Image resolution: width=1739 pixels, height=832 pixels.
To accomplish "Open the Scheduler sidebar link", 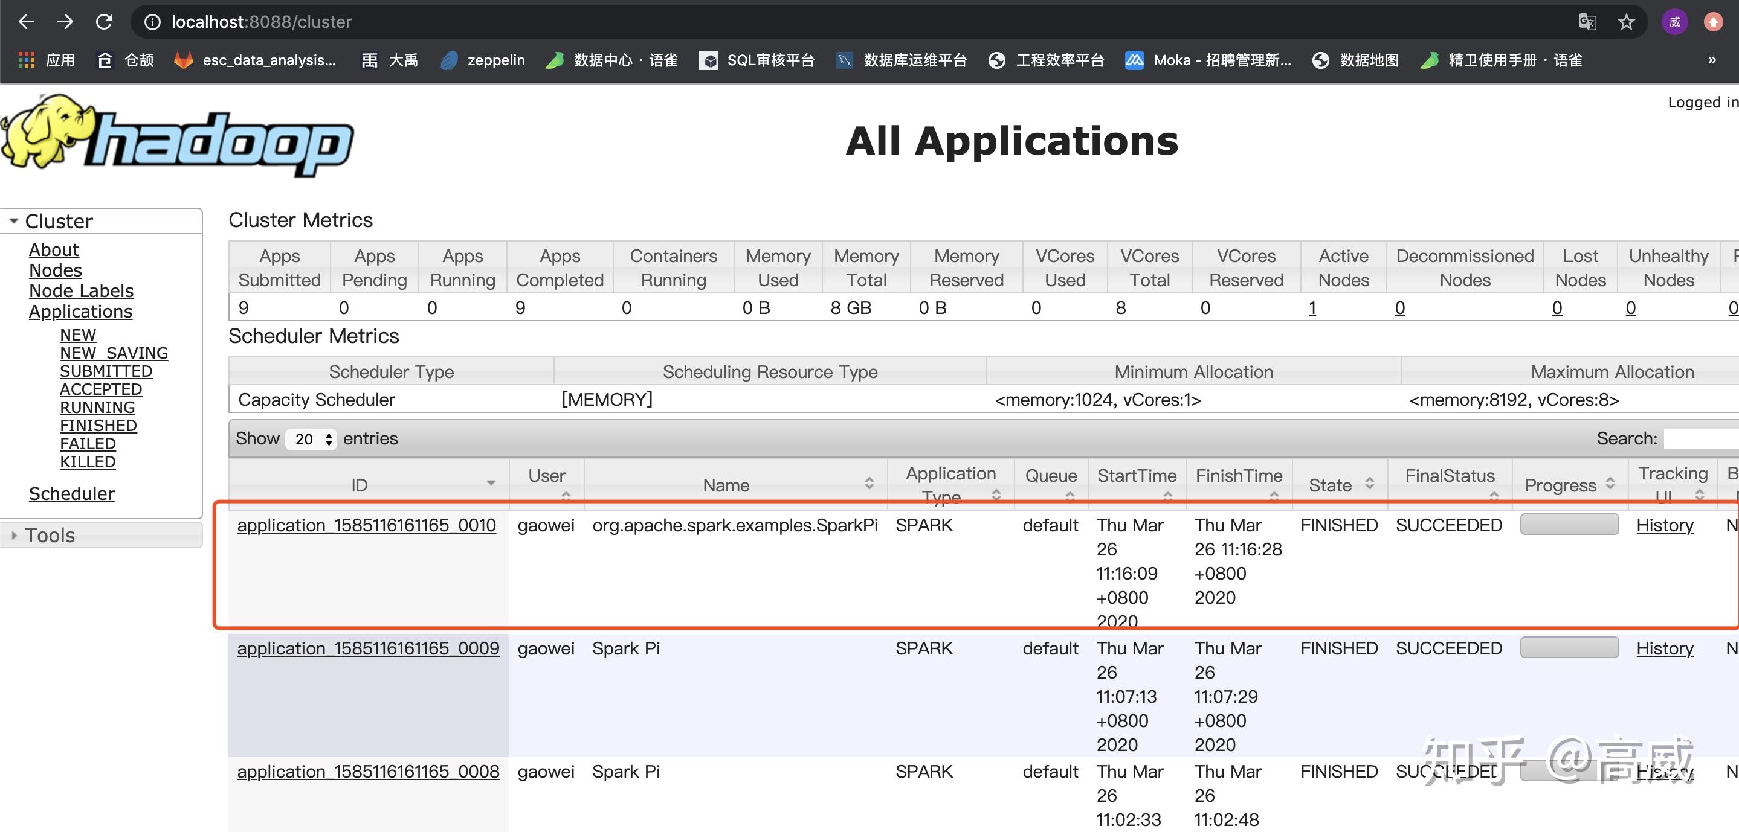I will coord(71,494).
